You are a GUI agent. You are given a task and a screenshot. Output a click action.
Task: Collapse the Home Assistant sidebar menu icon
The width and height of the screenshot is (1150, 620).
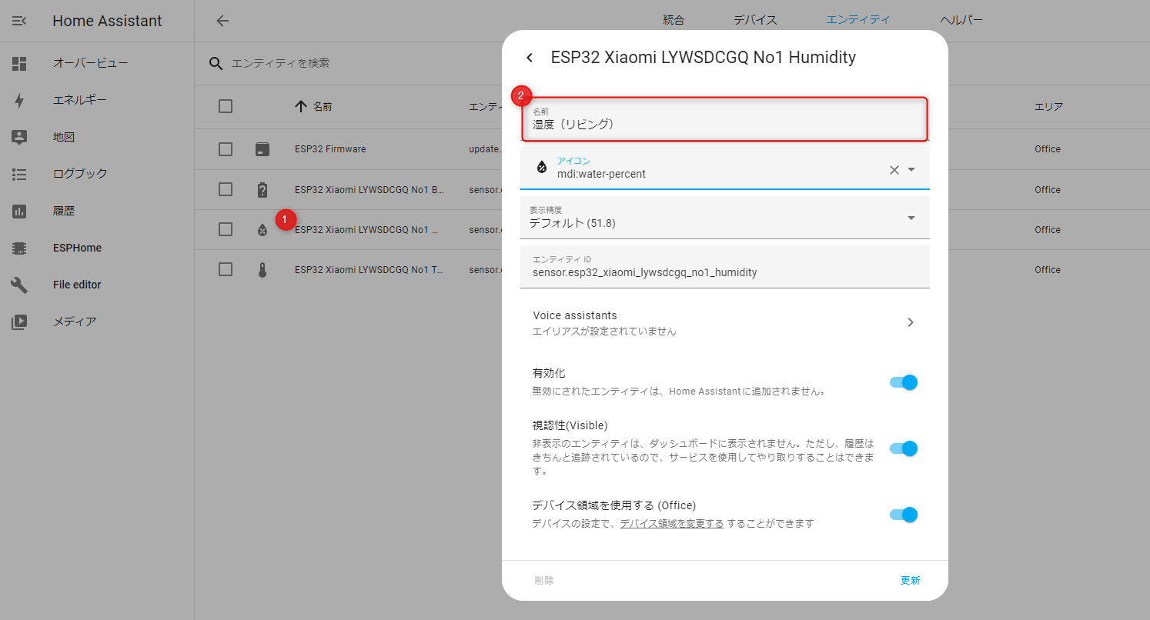pyautogui.click(x=19, y=21)
